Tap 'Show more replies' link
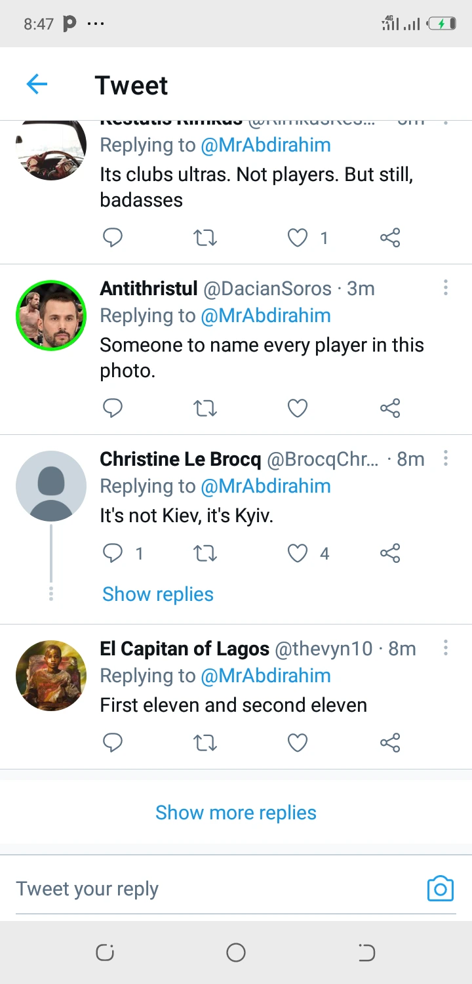Viewport: 472px width, 984px height. [236, 813]
